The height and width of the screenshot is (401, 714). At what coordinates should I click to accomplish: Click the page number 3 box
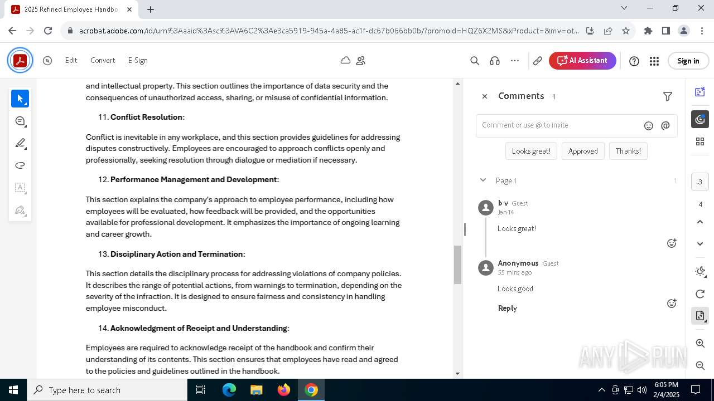click(701, 182)
